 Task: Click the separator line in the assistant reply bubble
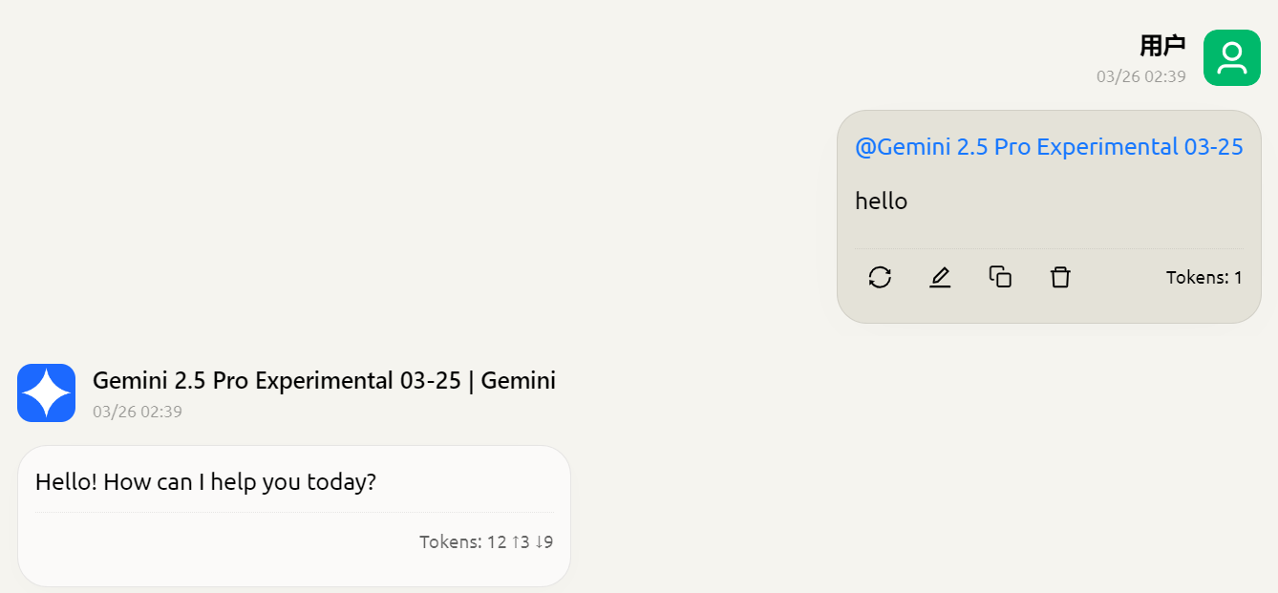point(294,513)
